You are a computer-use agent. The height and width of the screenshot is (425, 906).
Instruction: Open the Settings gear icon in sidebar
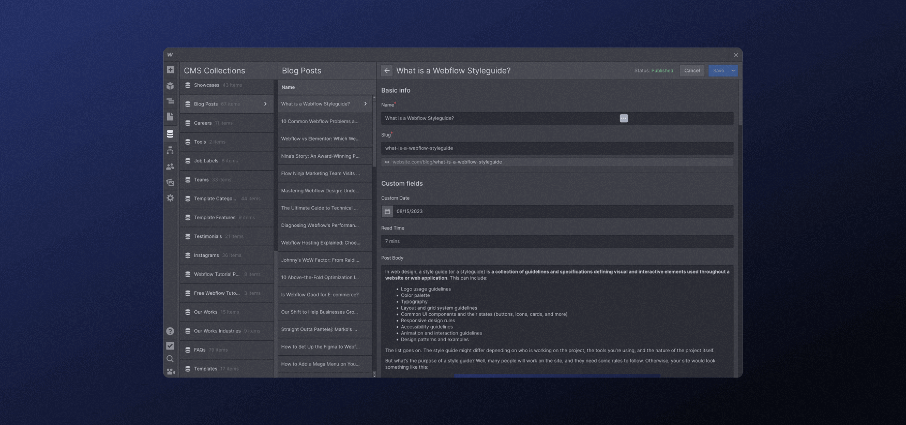170,198
